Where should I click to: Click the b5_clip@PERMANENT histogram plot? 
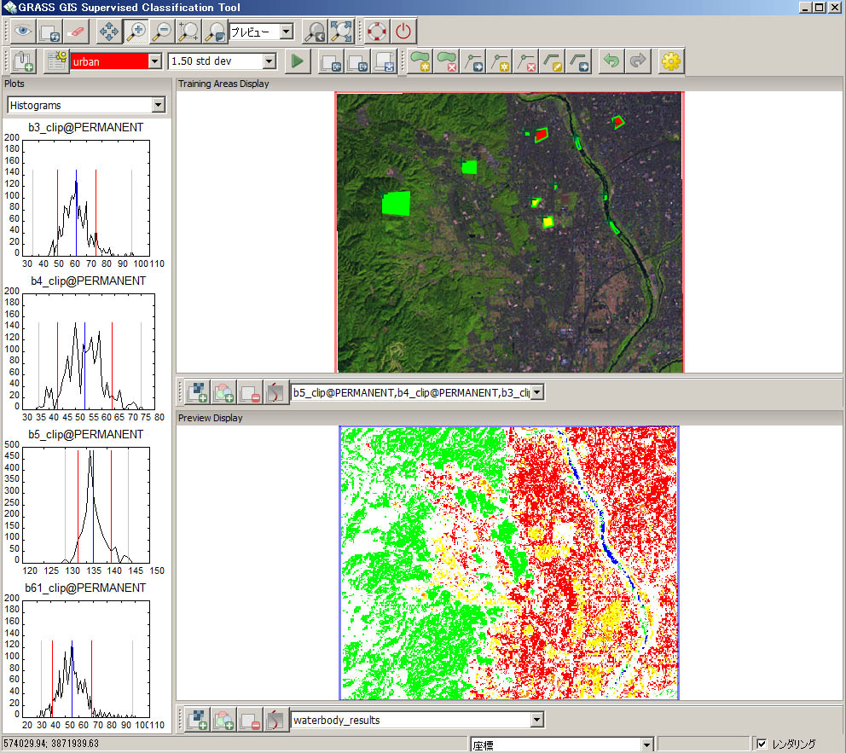[x=86, y=505]
